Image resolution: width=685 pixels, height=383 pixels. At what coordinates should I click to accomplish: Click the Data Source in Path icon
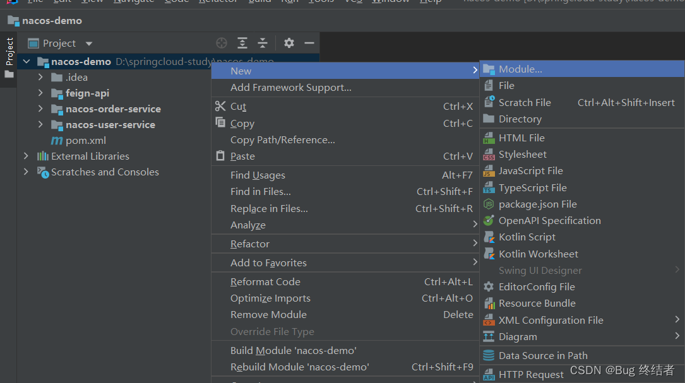coord(489,355)
